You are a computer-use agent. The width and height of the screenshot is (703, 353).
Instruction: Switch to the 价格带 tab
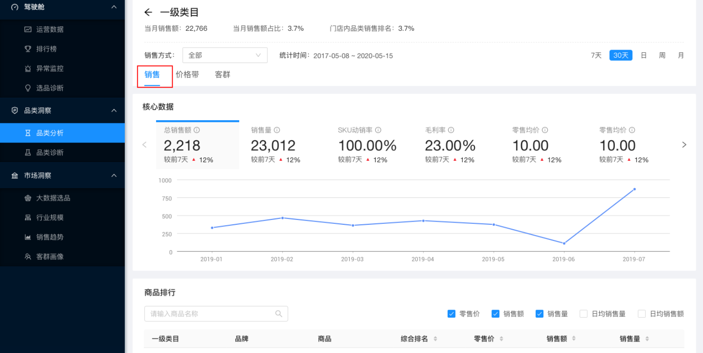coord(187,75)
